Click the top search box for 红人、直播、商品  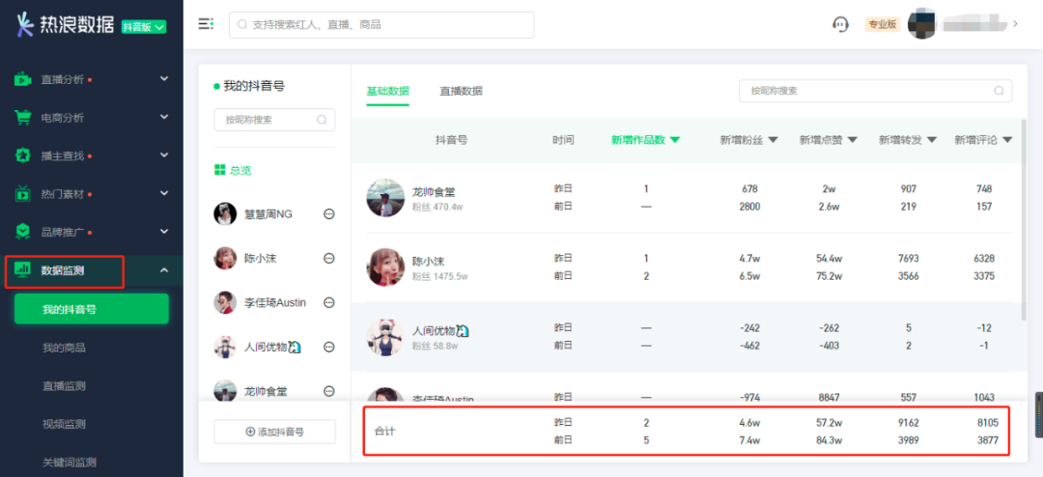pyautogui.click(x=381, y=24)
